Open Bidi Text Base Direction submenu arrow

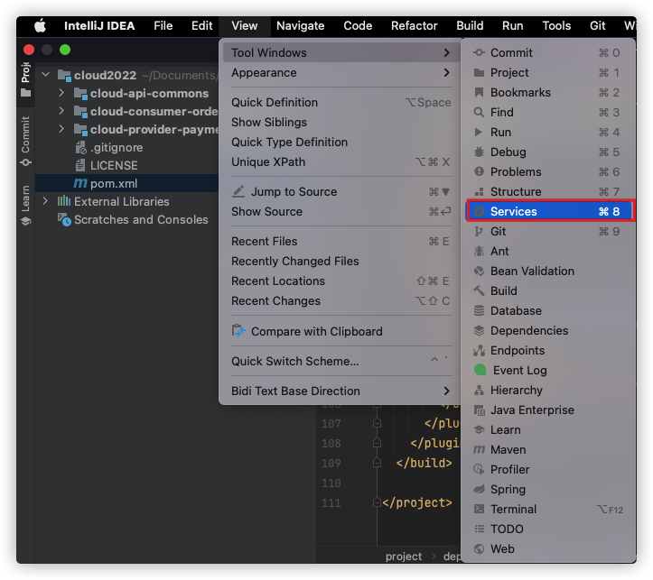pyautogui.click(x=446, y=391)
